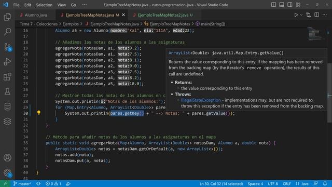Expand breadcrumb Ejemplos folder
This screenshot has height=187, width=332.
pyautogui.click(x=71, y=24)
